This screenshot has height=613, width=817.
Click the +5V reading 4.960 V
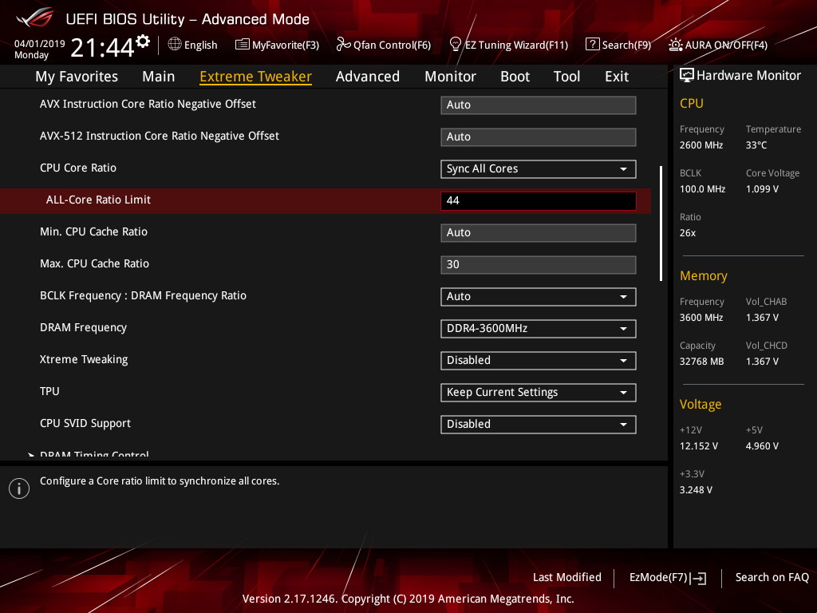pos(762,445)
